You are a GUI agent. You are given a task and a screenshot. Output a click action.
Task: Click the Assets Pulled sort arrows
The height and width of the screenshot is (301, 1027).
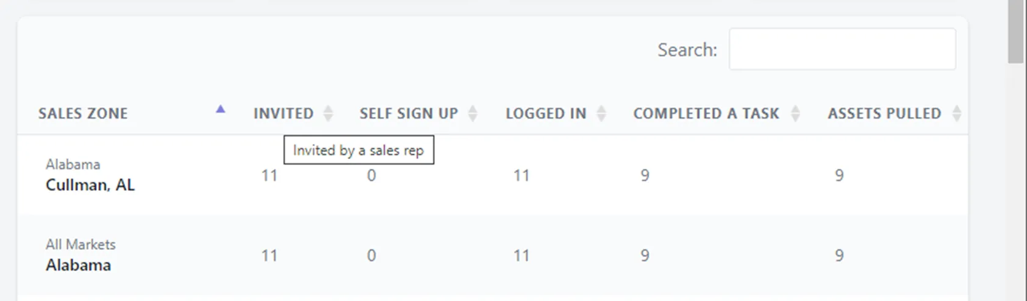click(956, 113)
